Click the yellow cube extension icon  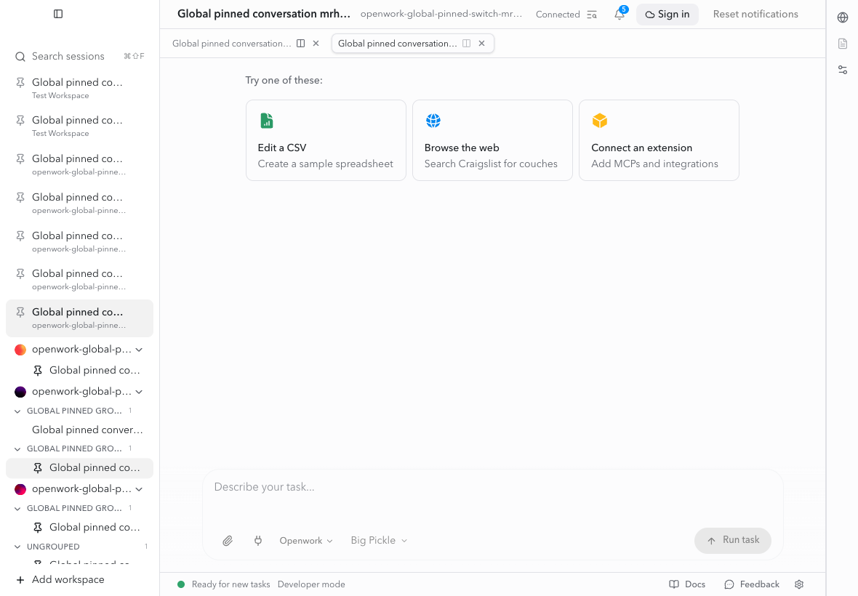[600, 121]
